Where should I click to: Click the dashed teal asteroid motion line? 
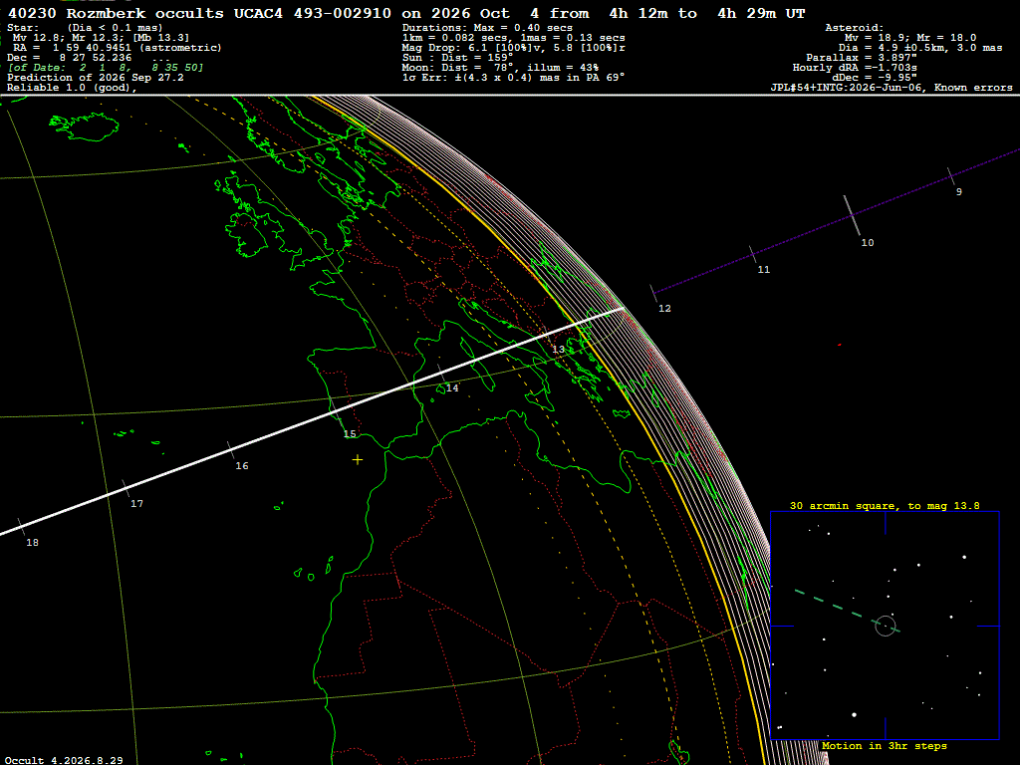[847, 612]
